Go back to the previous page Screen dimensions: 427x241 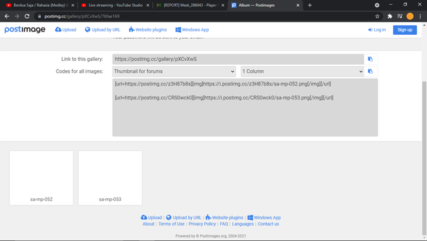[7, 17]
